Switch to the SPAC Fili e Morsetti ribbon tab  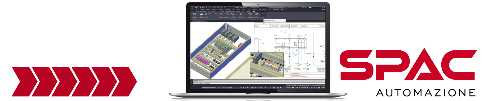pyautogui.click(x=201, y=11)
